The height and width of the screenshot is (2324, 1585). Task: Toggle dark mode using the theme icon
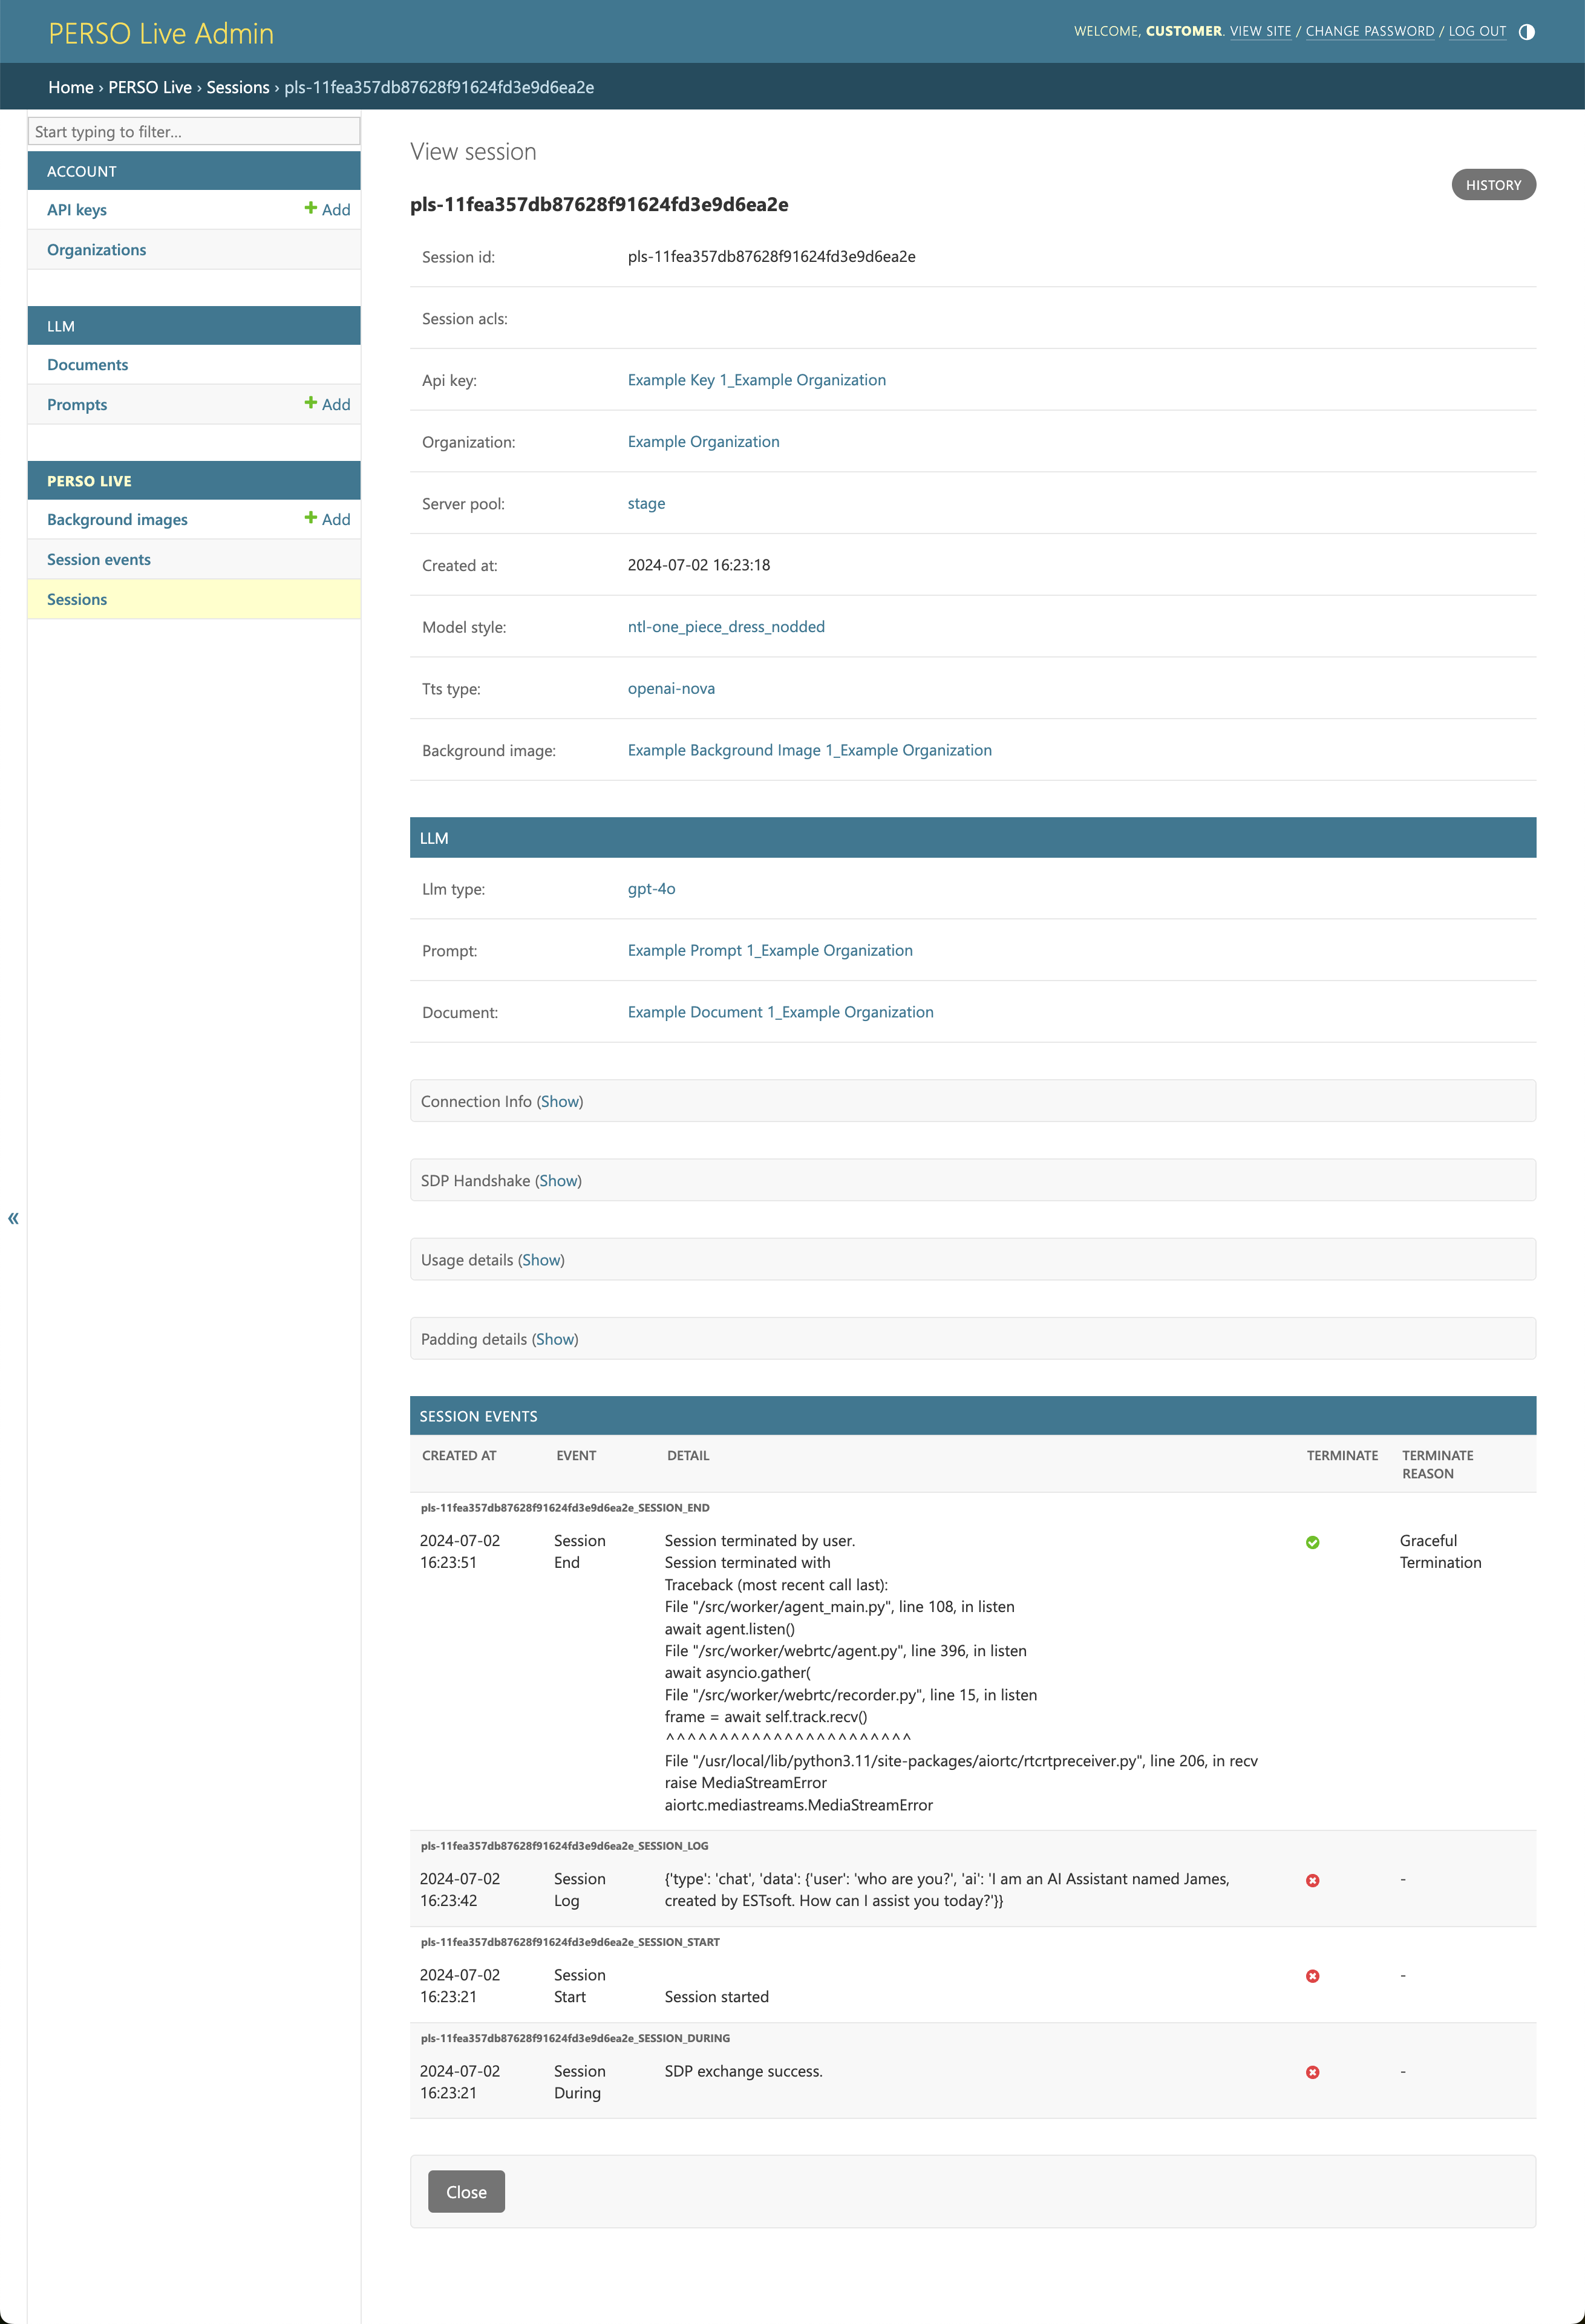point(1528,31)
